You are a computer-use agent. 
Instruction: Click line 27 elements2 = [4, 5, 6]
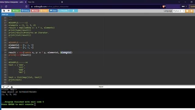pyautogui.click(x=21, y=48)
